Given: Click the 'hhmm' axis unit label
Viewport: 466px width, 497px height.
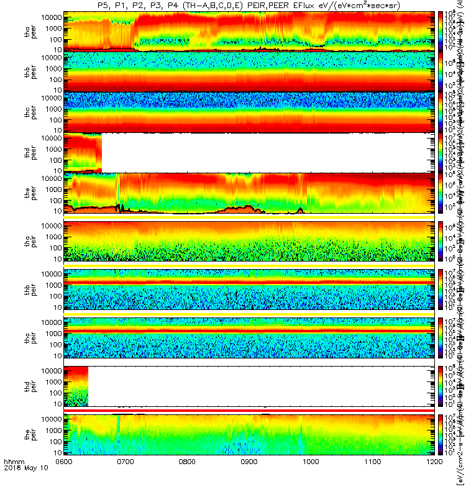Looking at the screenshot, I should 14,462.
